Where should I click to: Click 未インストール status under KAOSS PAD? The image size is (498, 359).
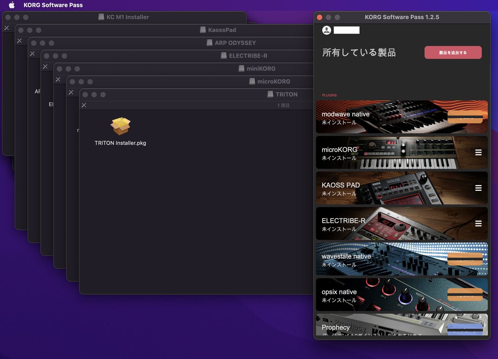(339, 194)
